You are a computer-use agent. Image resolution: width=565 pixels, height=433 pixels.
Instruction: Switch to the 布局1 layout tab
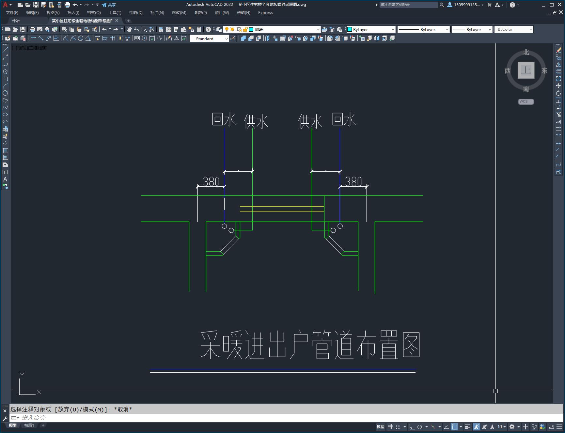[x=29, y=425]
